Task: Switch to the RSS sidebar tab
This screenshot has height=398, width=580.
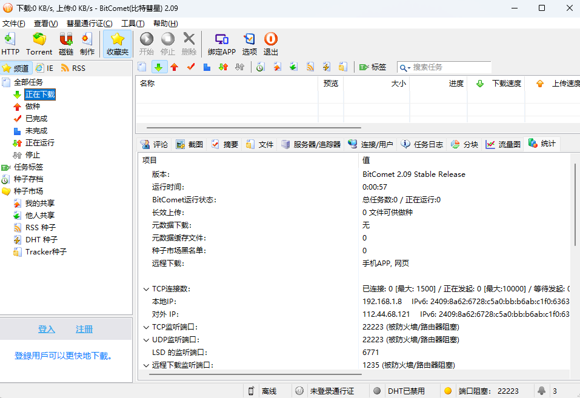Action: point(73,68)
